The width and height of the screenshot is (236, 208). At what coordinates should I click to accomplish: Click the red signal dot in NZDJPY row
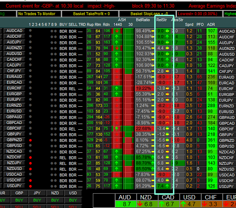pos(31,163)
